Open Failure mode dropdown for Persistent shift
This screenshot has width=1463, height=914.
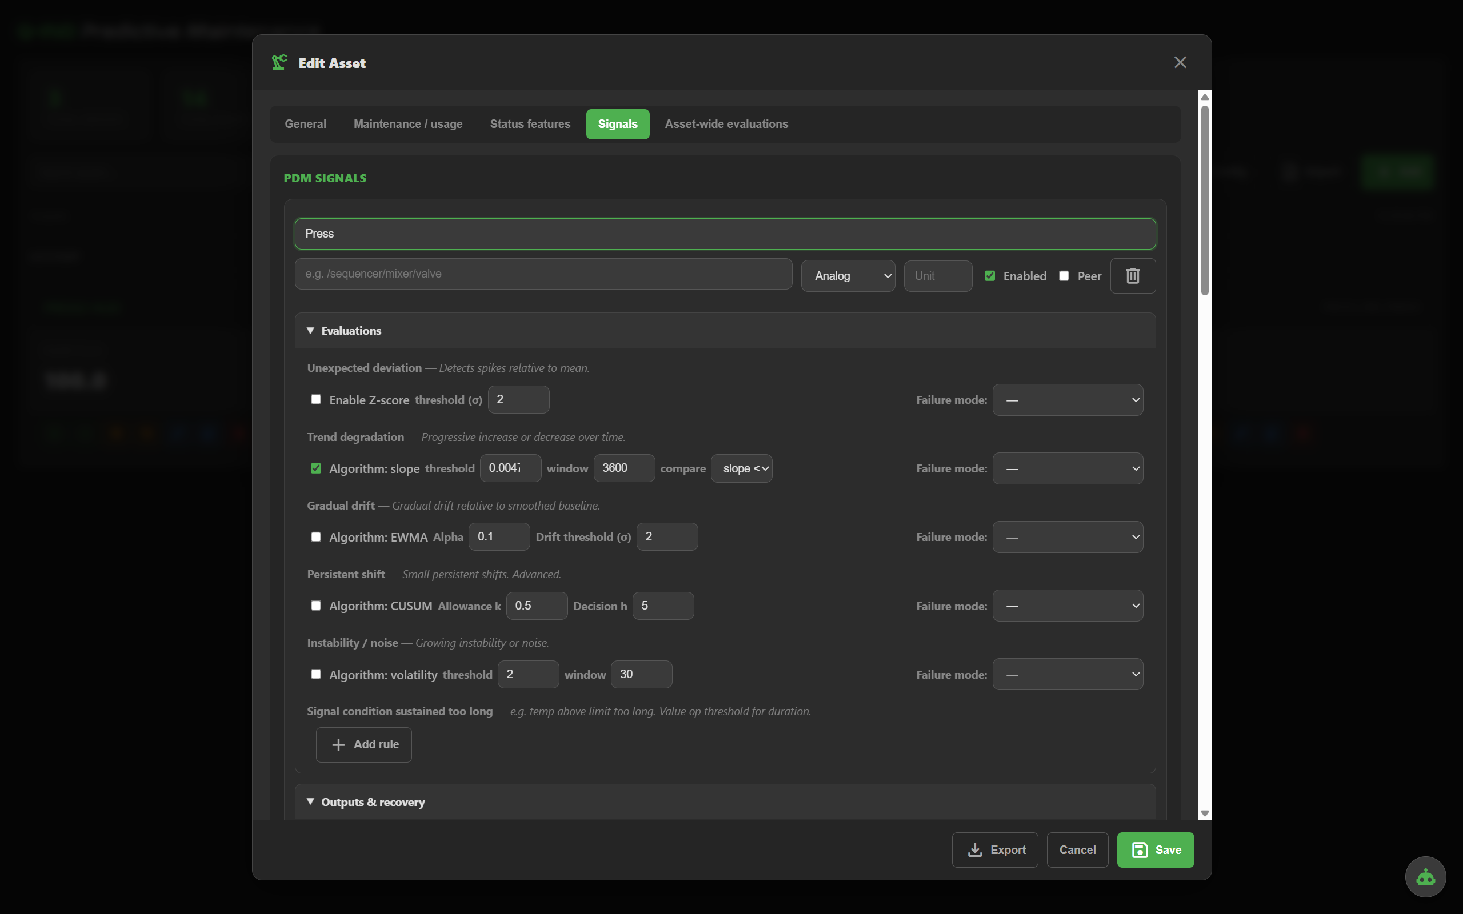coord(1068,605)
